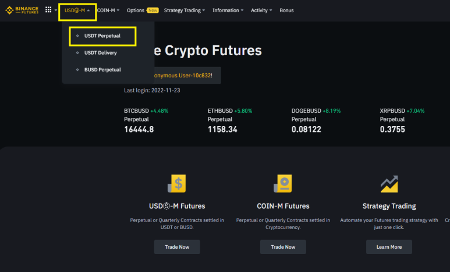
Task: Click the BTCBUSD price 16444.8
Action: (x=139, y=130)
